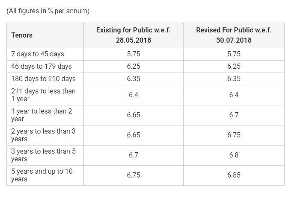Click '2 years to less than 3 years' cell
The image size is (294, 198).
[x=43, y=135]
